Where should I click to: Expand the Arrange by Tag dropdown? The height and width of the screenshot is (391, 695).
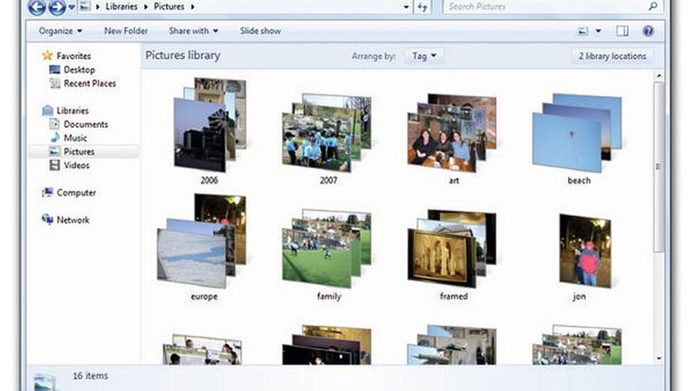click(x=423, y=56)
